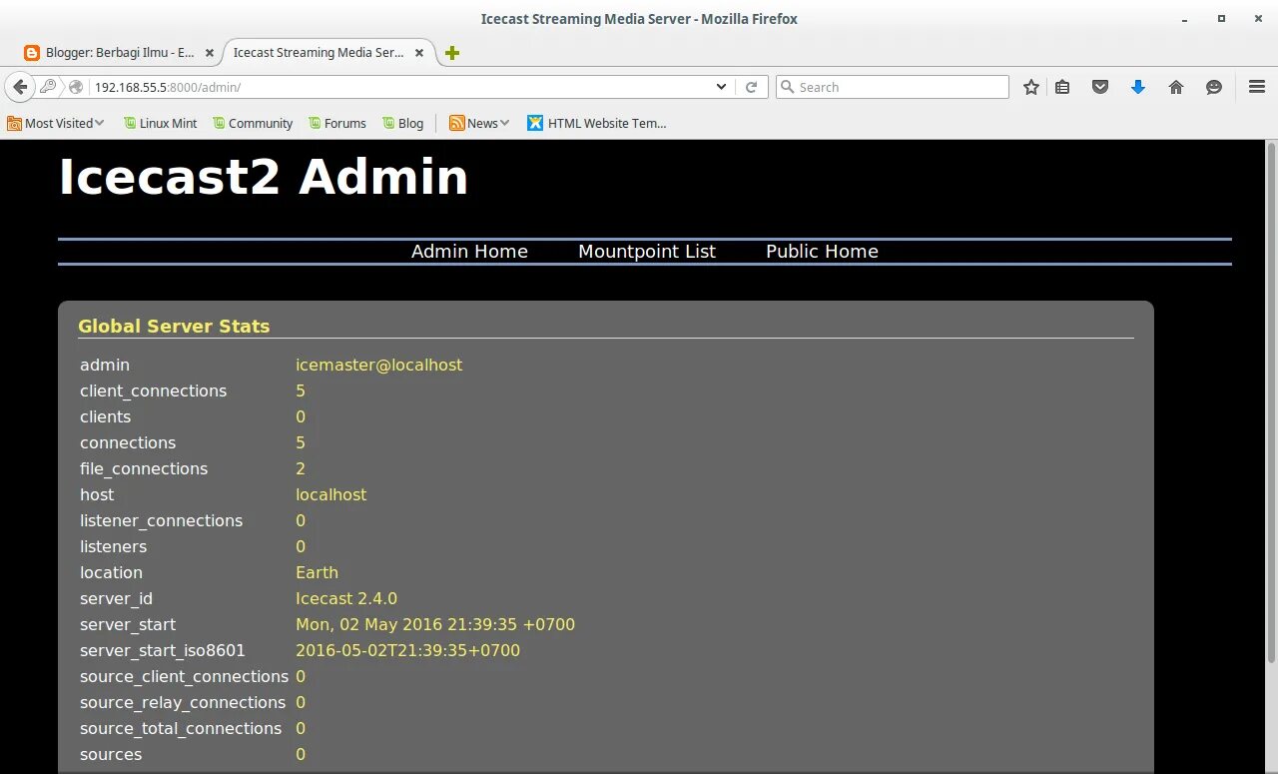Select Icecast 2.4.0 server_id value
The height and width of the screenshot is (774, 1278).
click(346, 599)
